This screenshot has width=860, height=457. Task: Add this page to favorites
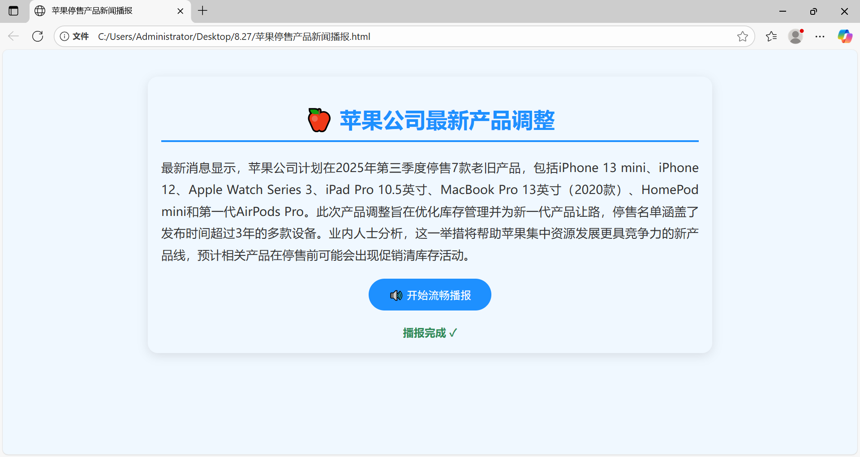pyautogui.click(x=742, y=36)
